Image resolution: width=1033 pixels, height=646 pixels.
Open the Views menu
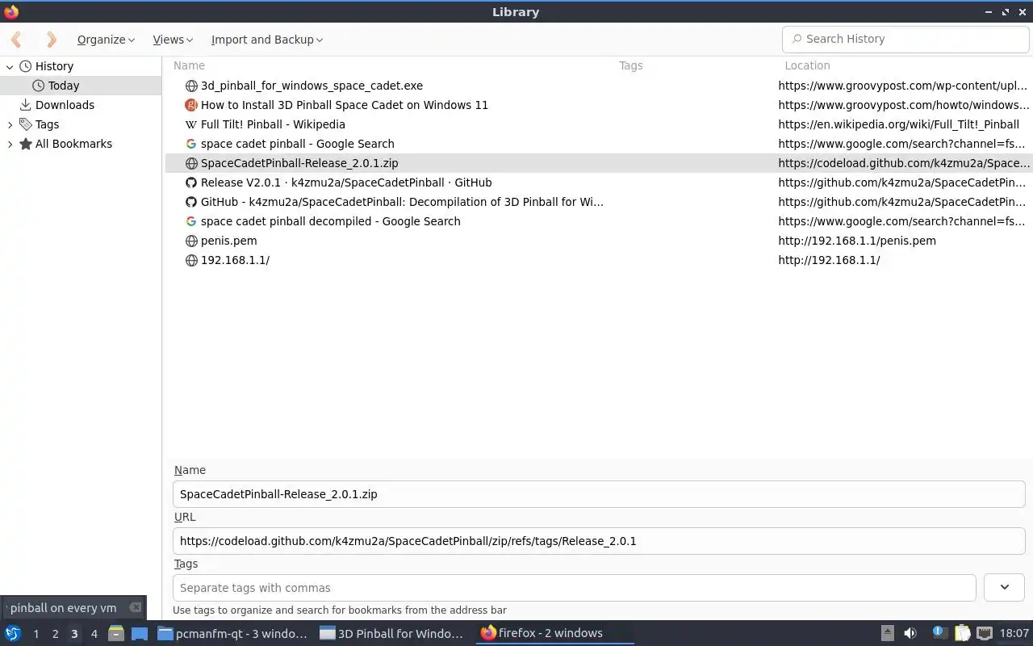coord(173,40)
